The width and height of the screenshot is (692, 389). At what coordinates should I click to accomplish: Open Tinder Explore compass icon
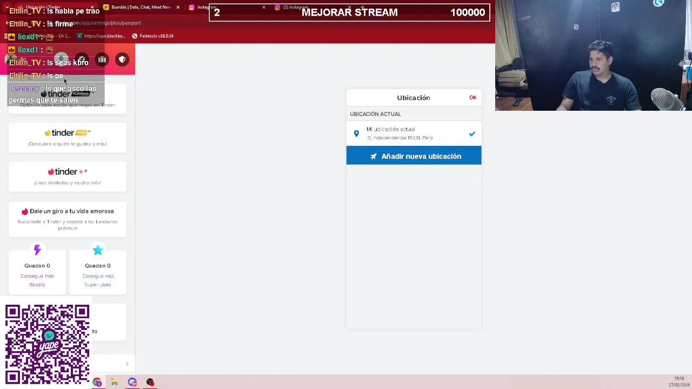[x=82, y=59]
